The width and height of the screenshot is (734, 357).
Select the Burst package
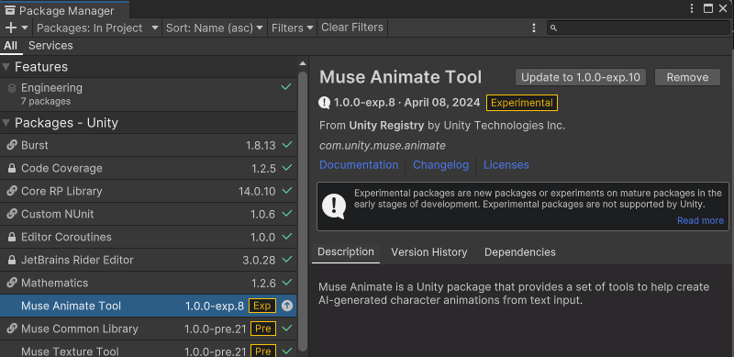pos(148,145)
